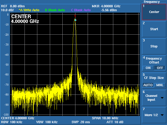Click the RBW 100 kHz setting

tap(11, 122)
